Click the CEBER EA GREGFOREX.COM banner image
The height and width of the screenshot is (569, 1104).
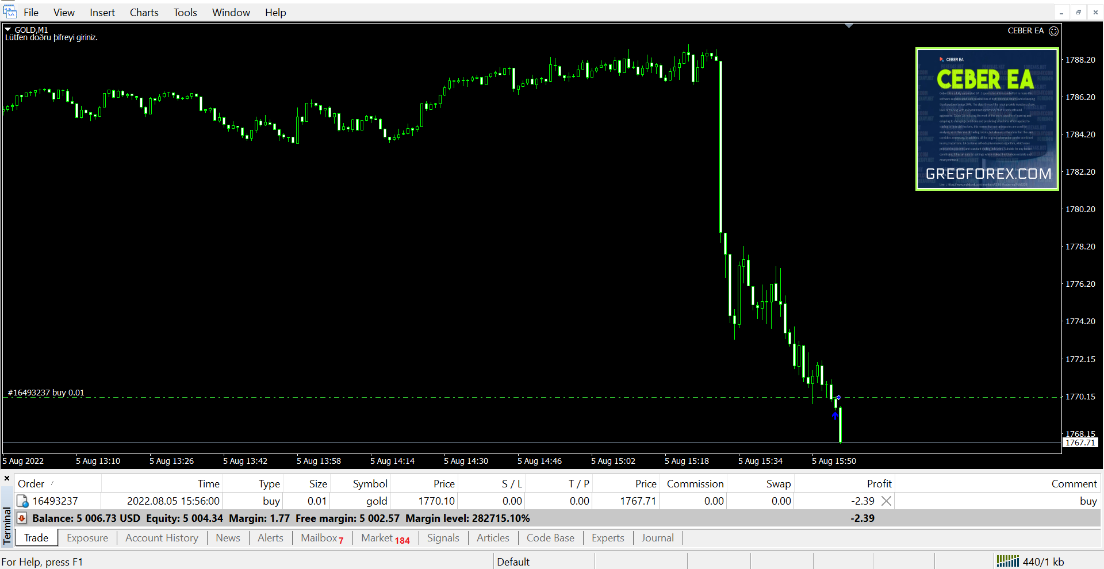pos(987,119)
